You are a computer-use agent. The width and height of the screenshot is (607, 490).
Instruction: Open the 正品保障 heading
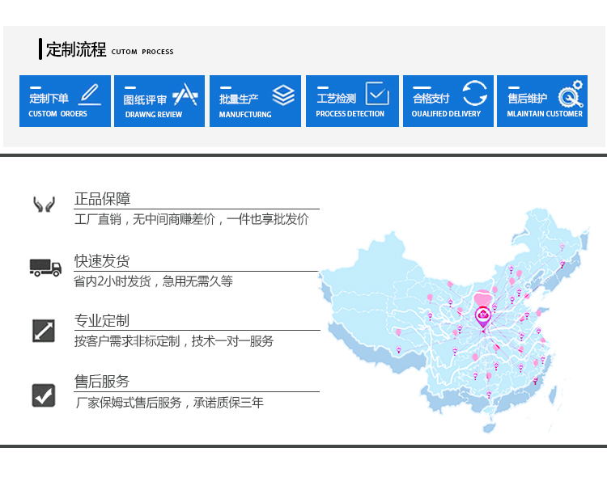(102, 199)
